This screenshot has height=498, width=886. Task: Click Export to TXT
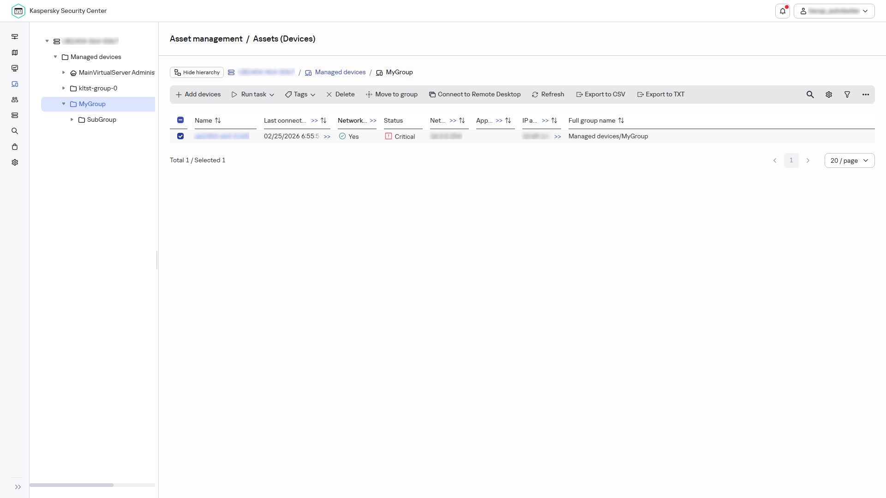pyautogui.click(x=661, y=95)
